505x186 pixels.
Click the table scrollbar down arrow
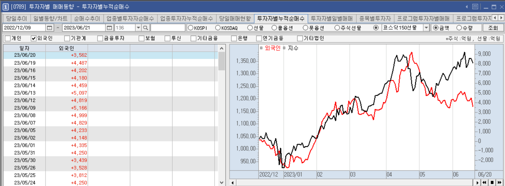coord(222,182)
